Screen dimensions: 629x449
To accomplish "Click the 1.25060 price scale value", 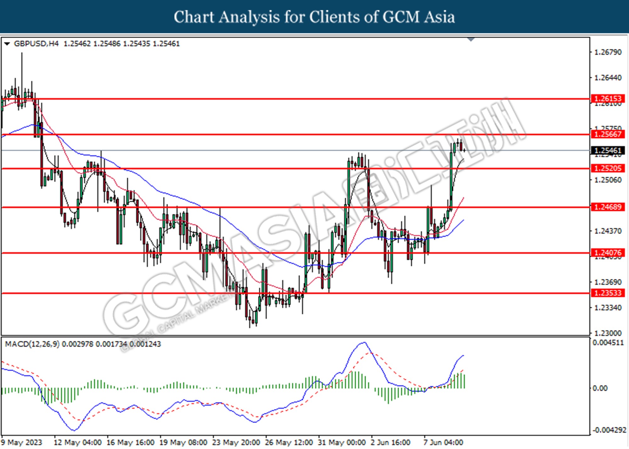I will [608, 180].
